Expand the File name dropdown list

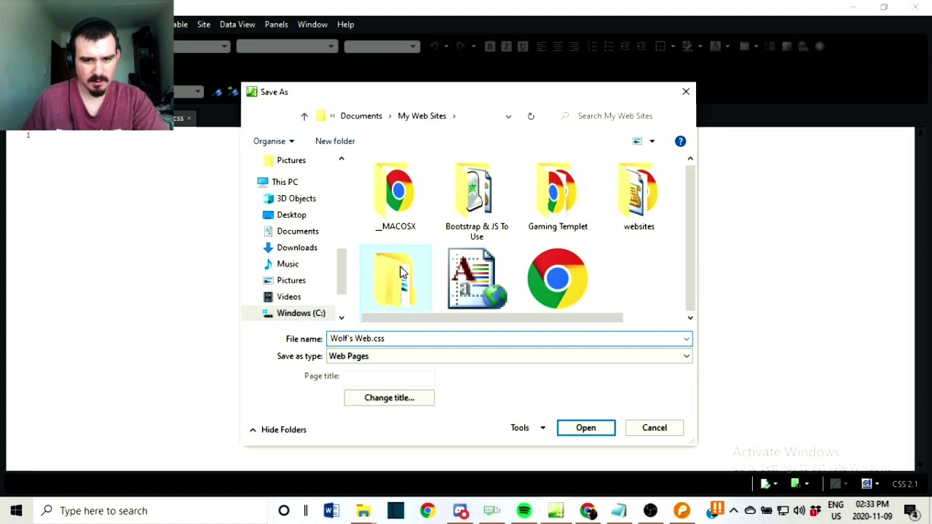click(686, 338)
